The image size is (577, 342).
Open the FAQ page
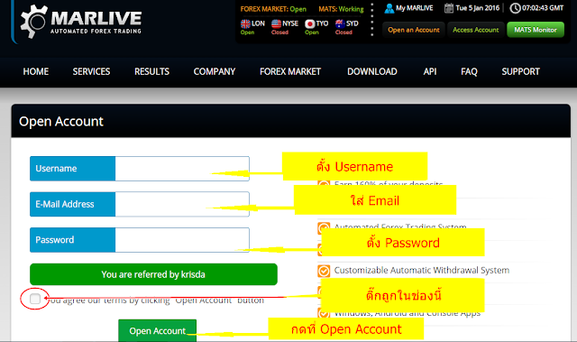(x=469, y=71)
